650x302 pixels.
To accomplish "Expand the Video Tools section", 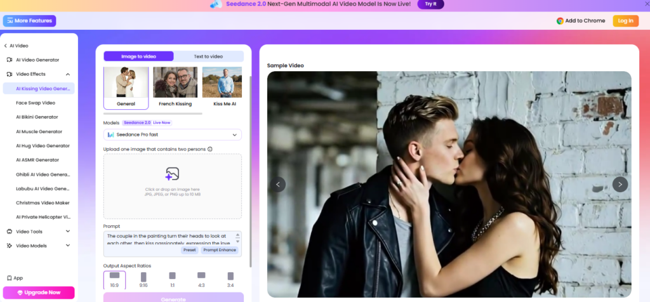I will point(68,232).
